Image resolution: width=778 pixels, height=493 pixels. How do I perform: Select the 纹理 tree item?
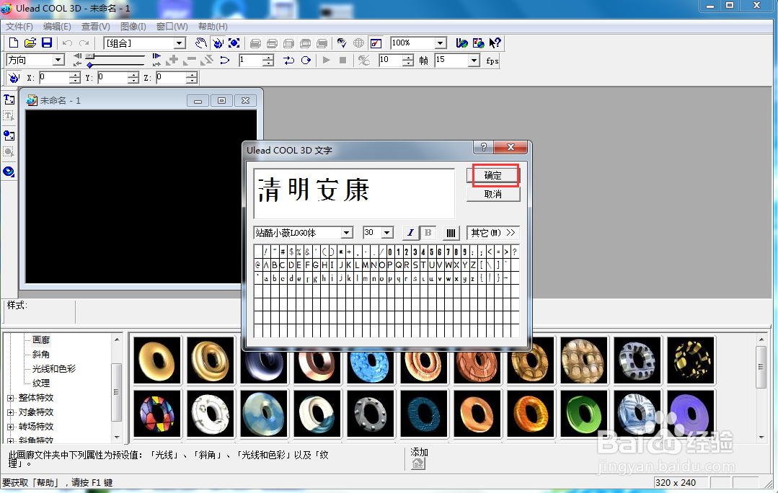coord(40,383)
